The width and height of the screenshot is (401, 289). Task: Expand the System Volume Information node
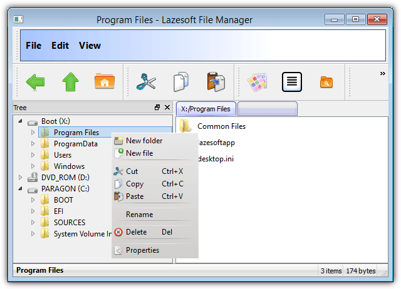[33, 233]
